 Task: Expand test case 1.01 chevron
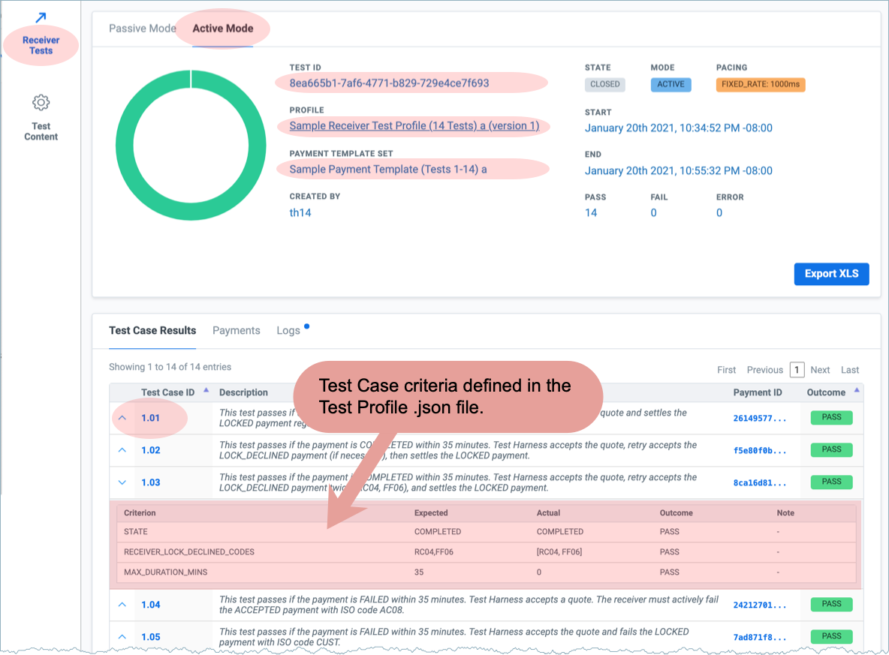(122, 418)
